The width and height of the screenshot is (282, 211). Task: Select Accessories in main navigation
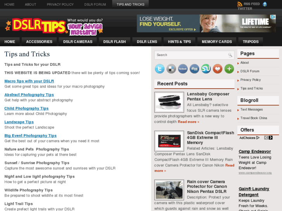(39, 42)
